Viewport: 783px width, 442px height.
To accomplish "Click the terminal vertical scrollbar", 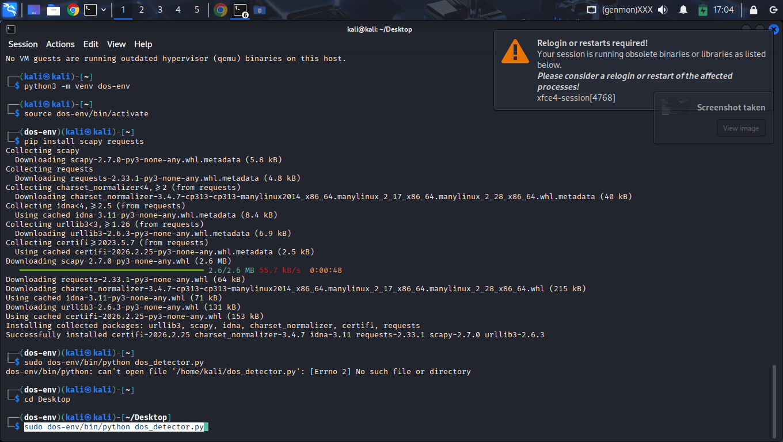I will click(x=774, y=397).
